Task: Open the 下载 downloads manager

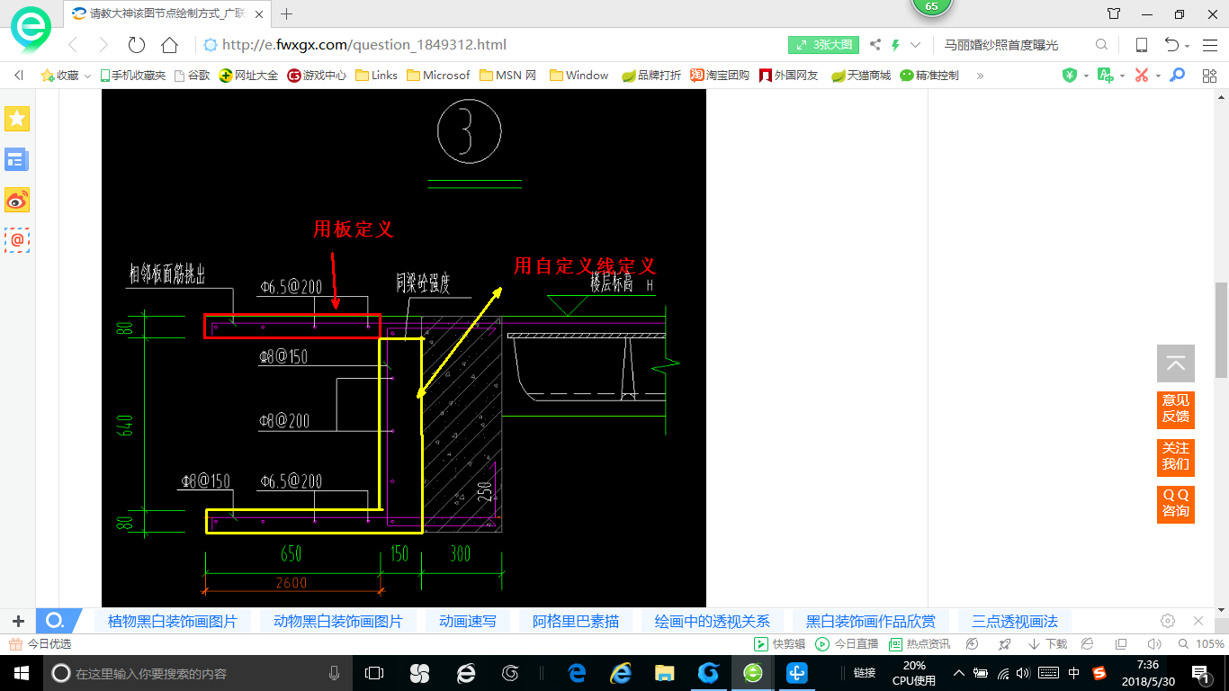Action: click(x=1047, y=644)
